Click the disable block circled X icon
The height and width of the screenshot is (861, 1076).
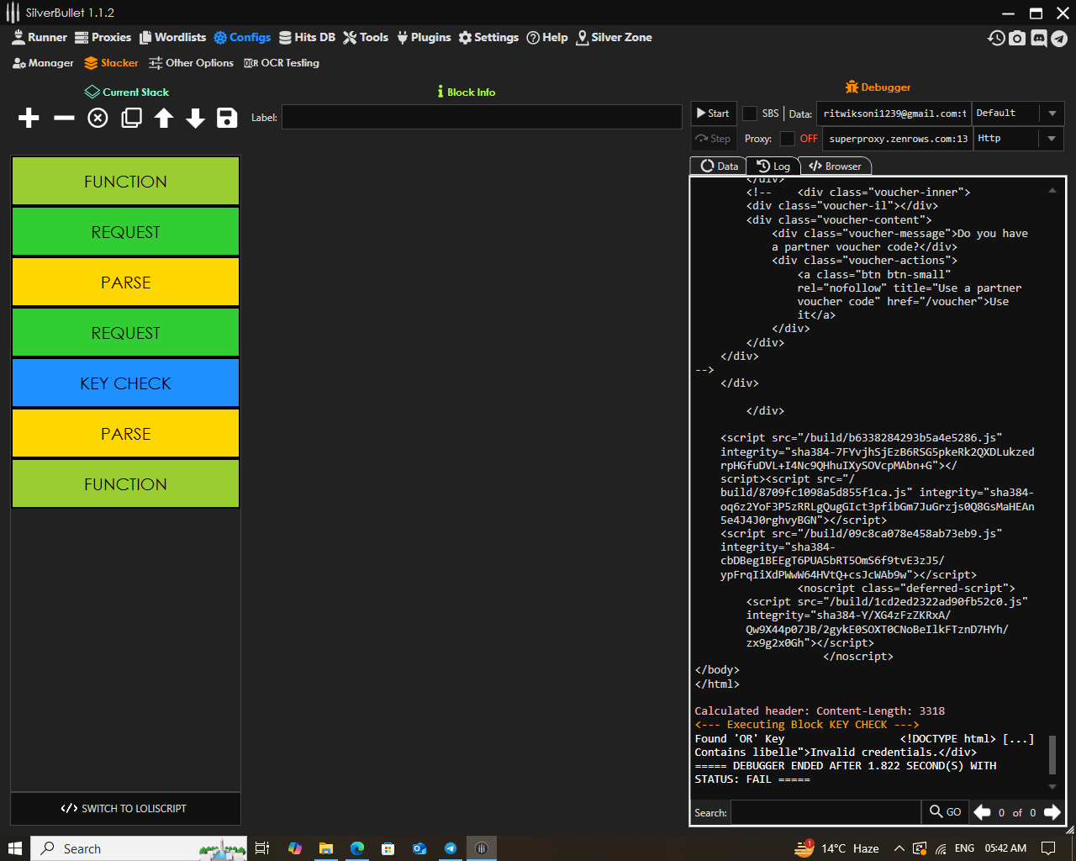98,118
